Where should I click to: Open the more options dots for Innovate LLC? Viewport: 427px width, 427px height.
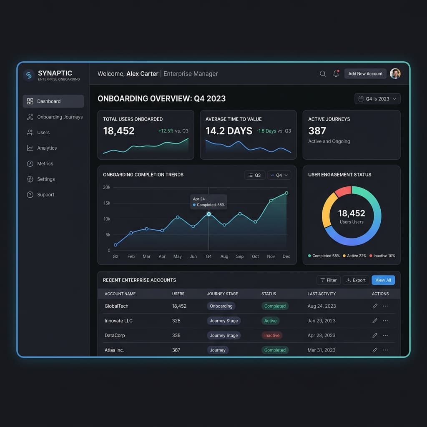[385, 321]
